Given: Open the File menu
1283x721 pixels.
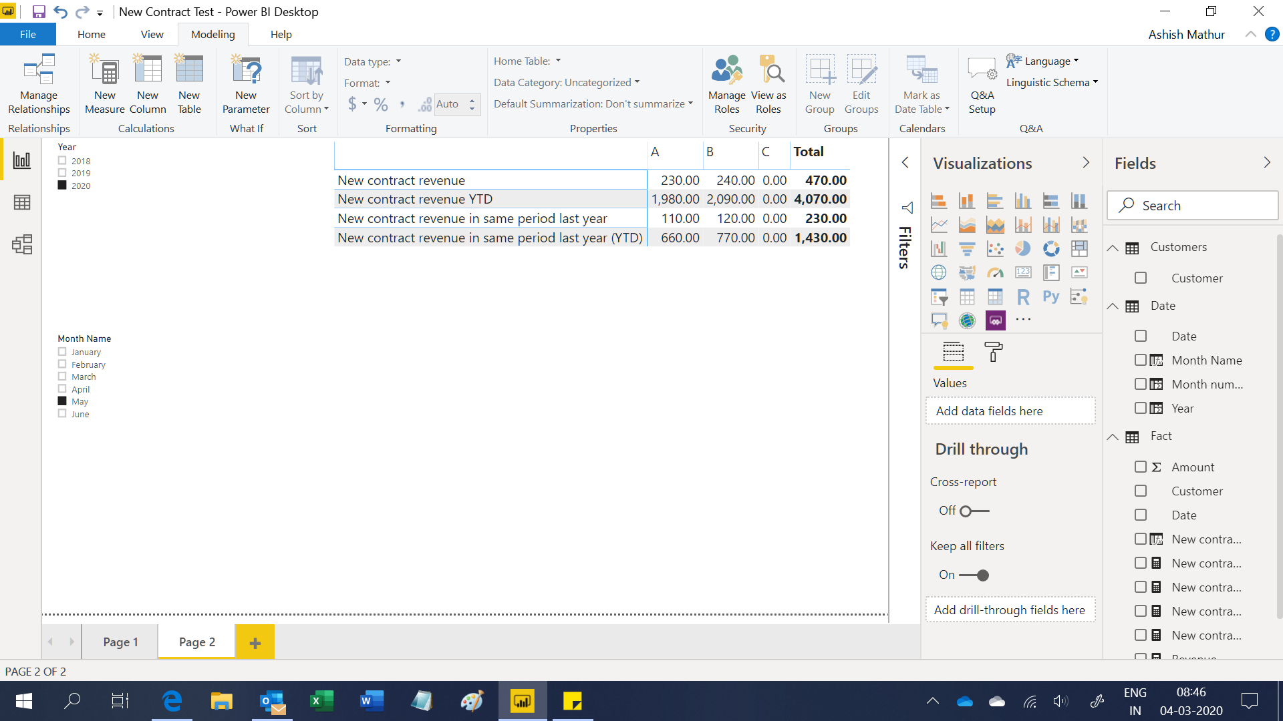Looking at the screenshot, I should [28, 34].
